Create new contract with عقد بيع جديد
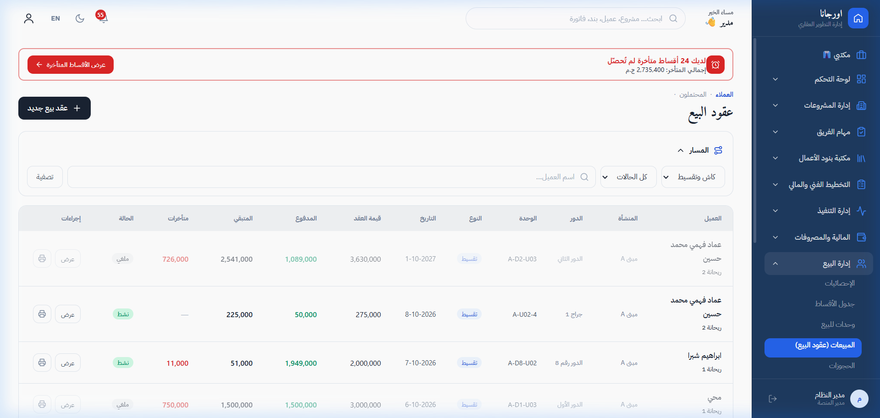Viewport: 880px width, 418px height. pos(55,108)
